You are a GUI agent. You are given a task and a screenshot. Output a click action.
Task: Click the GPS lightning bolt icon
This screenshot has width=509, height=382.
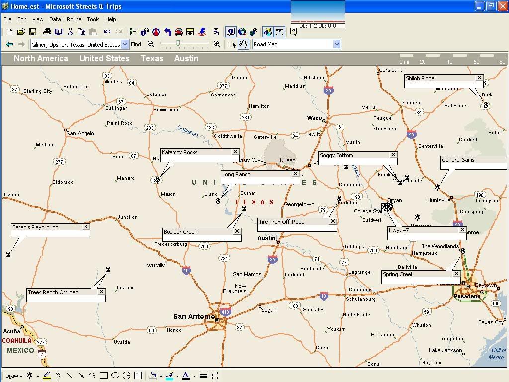click(202, 32)
